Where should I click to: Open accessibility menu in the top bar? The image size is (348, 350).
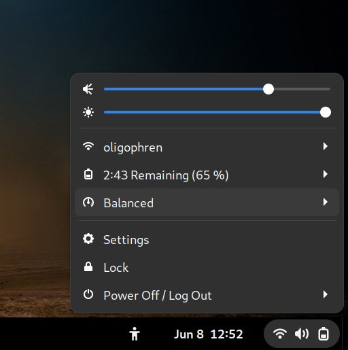pos(135,334)
